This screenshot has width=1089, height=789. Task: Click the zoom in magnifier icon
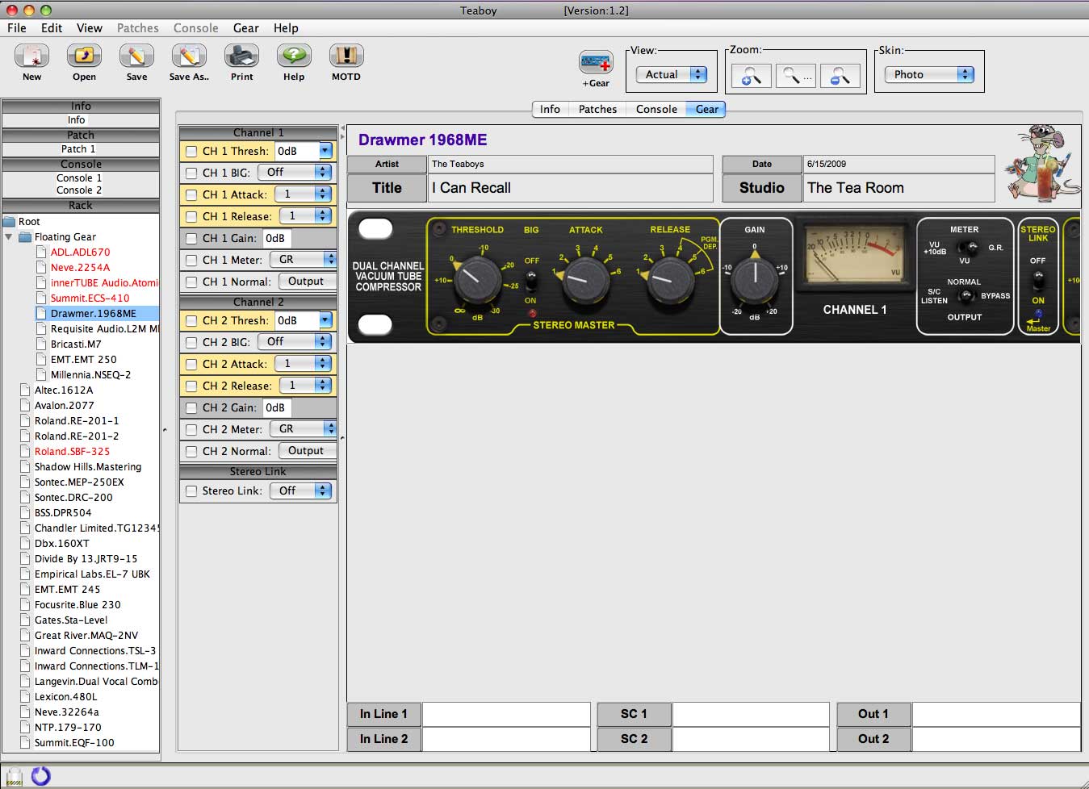tap(751, 76)
